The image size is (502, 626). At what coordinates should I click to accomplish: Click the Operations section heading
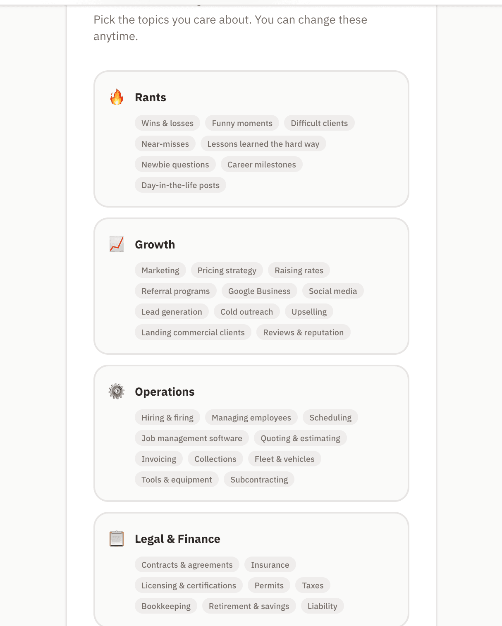point(165,392)
